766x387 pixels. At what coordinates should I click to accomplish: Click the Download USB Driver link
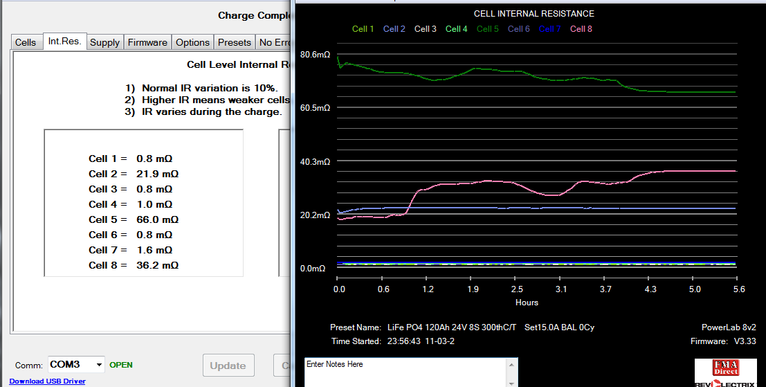coord(47,381)
